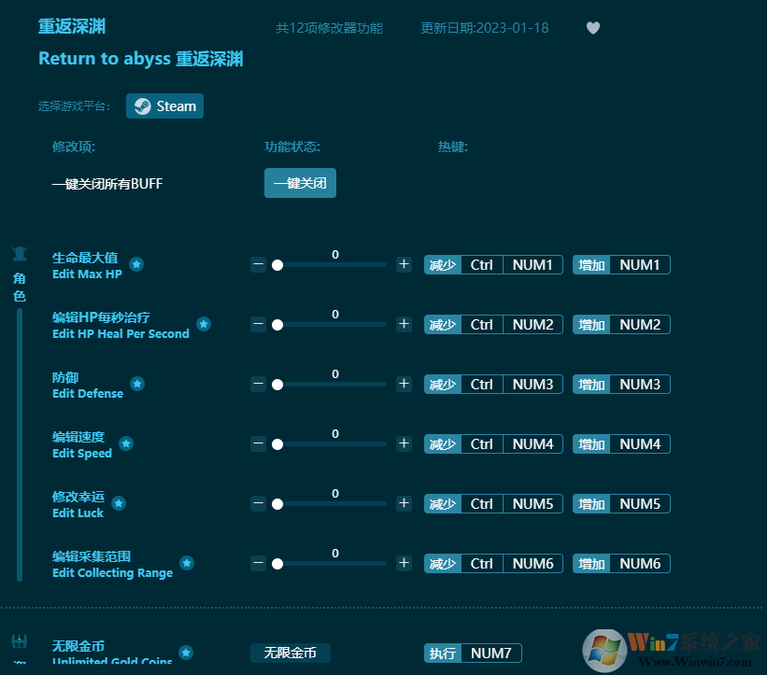Screen dimensions: 767x675
Task: Increase Edit Luck with plus button
Action: click(404, 503)
